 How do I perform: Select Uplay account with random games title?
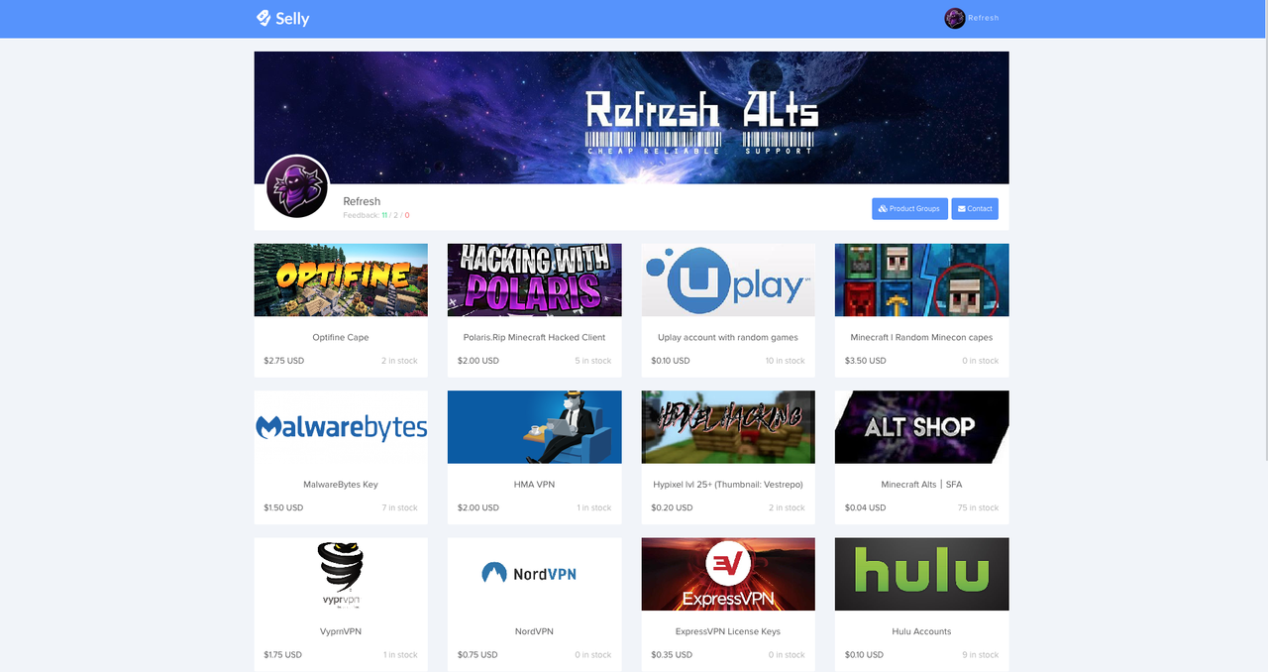pos(728,337)
